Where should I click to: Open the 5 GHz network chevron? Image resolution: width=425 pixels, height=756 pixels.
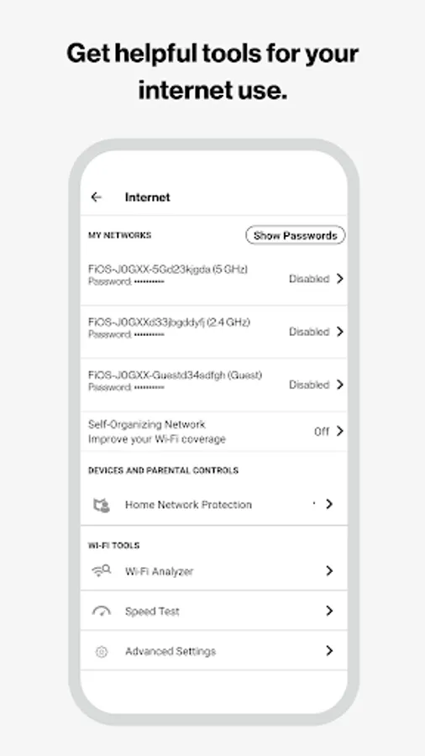[x=339, y=279]
